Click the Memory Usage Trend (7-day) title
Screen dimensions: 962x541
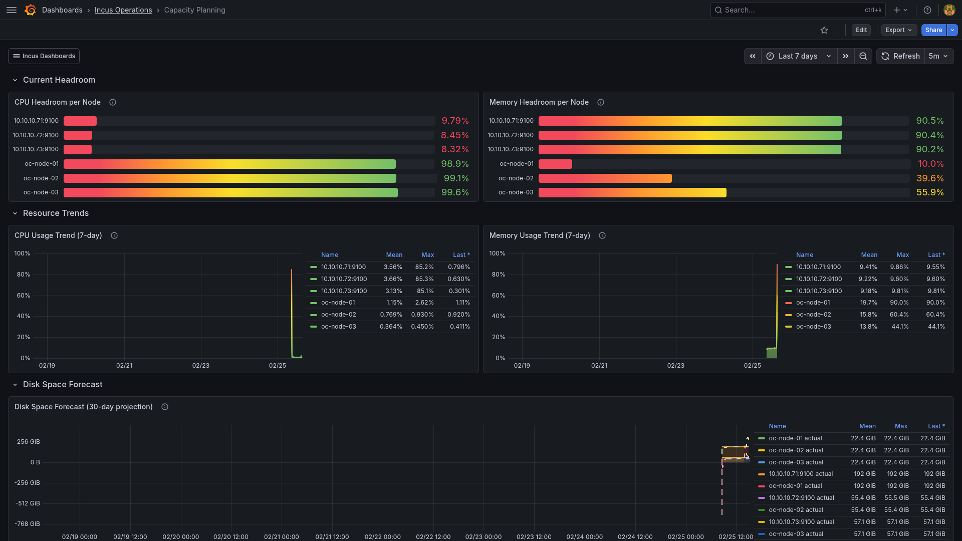tap(540, 235)
